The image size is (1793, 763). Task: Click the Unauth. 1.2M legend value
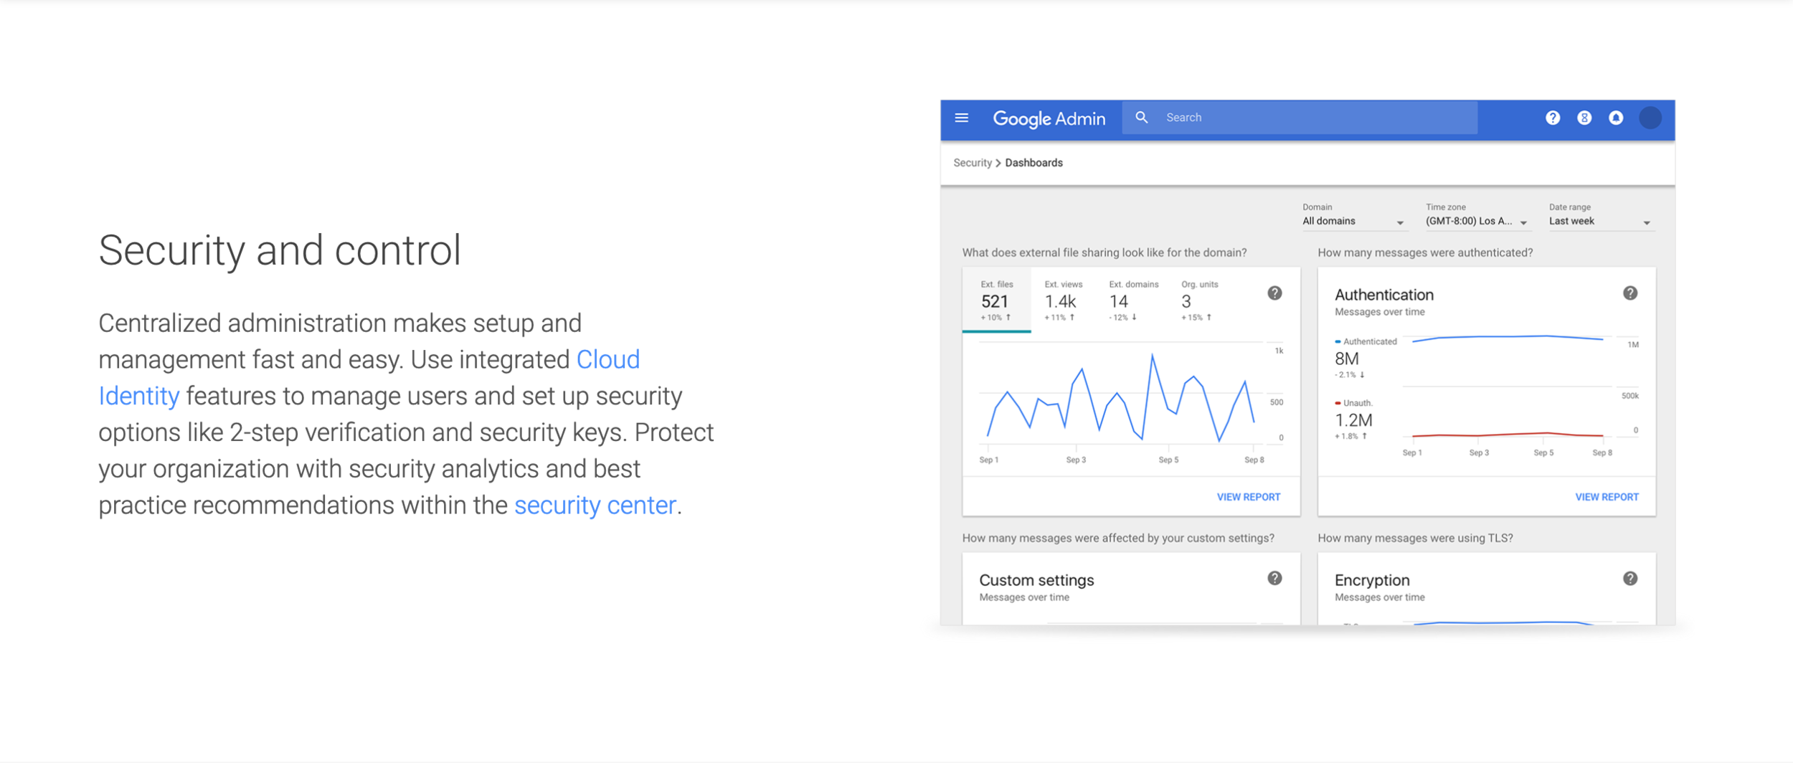[x=1353, y=420]
